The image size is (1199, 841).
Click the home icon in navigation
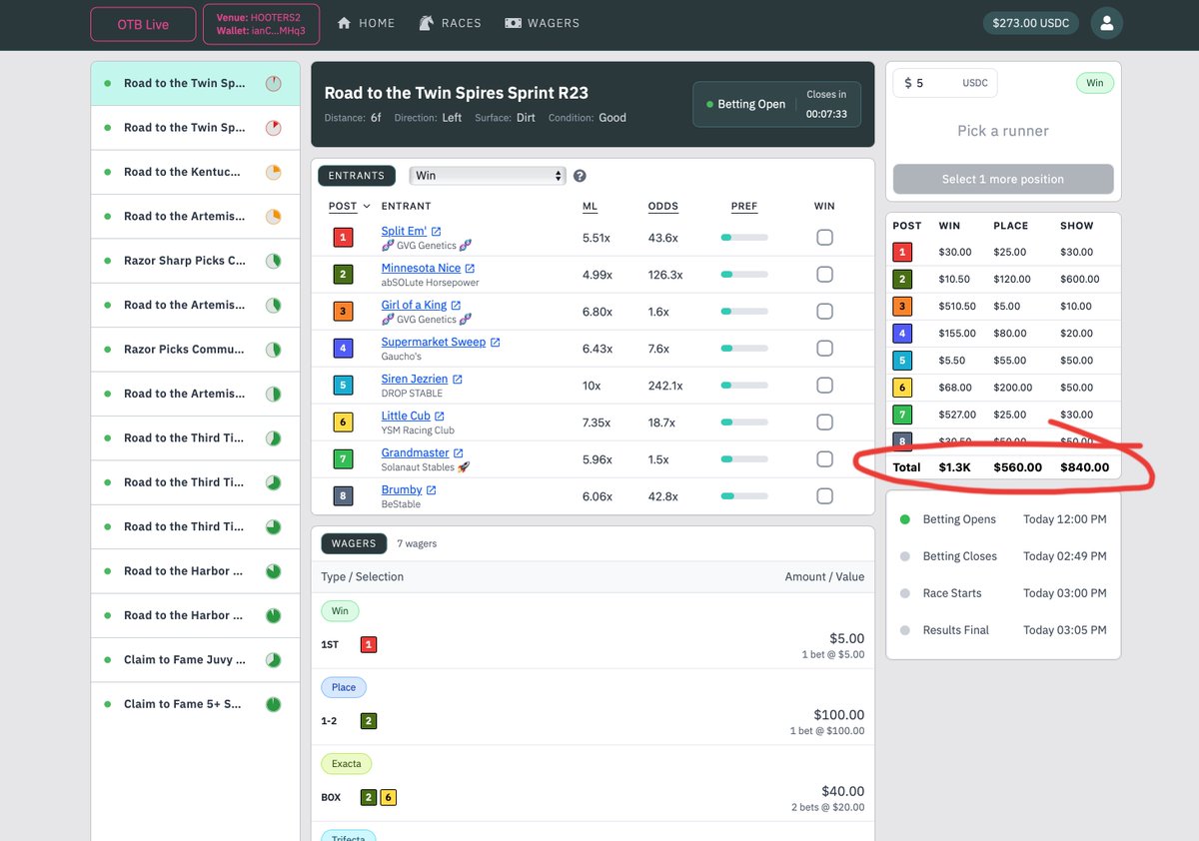tap(345, 23)
